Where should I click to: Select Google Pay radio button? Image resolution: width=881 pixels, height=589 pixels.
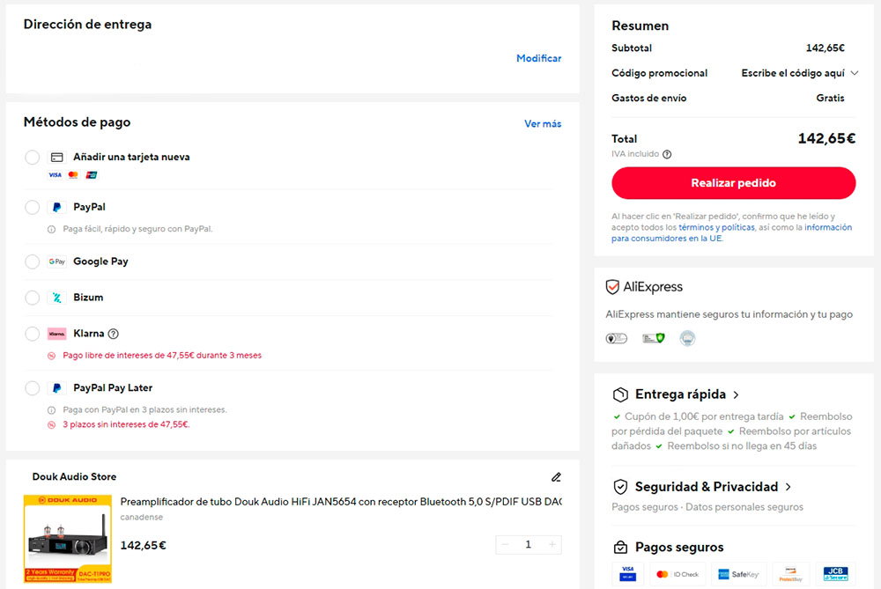pos(32,261)
